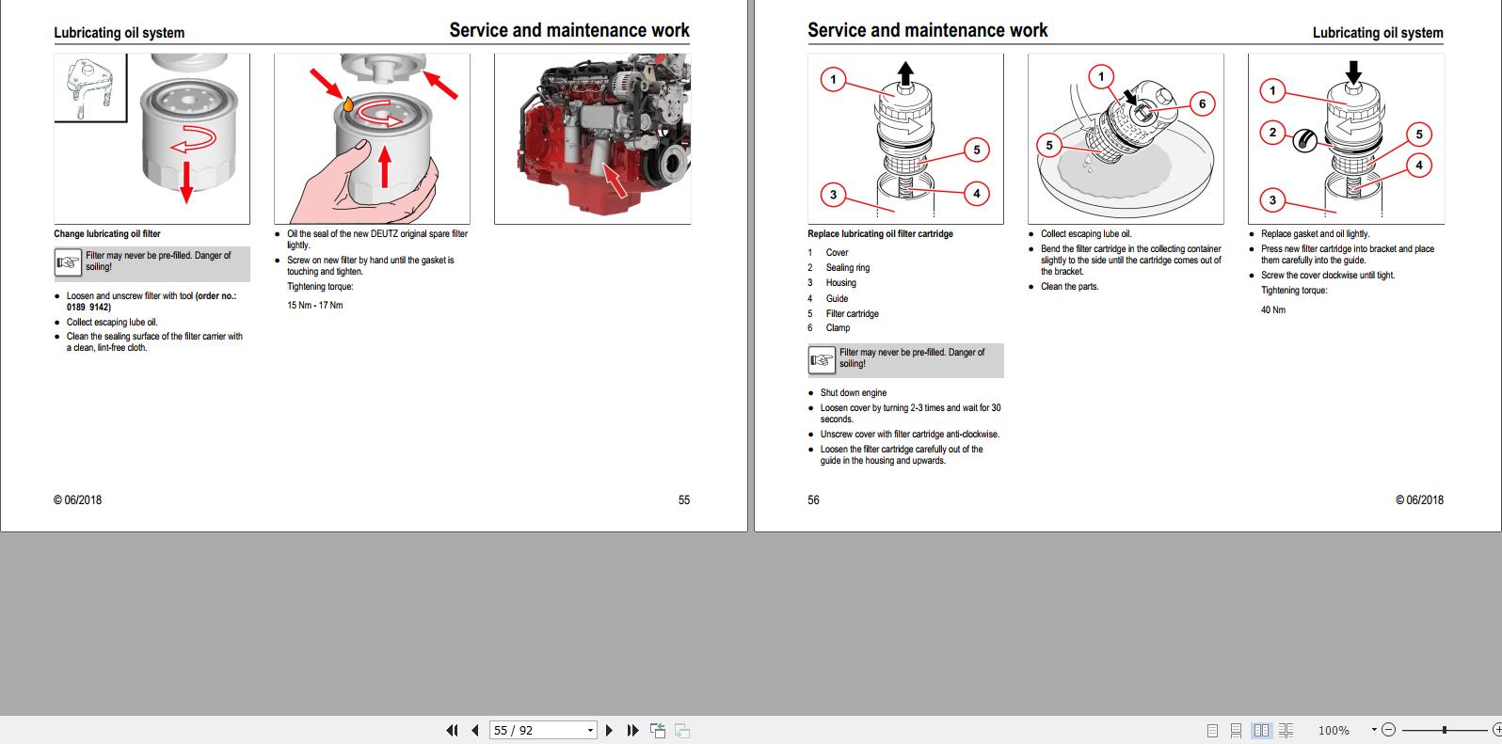The image size is (1502, 744).
Task: Click the hand holding filter illustration
Action: pyautogui.click(x=372, y=138)
